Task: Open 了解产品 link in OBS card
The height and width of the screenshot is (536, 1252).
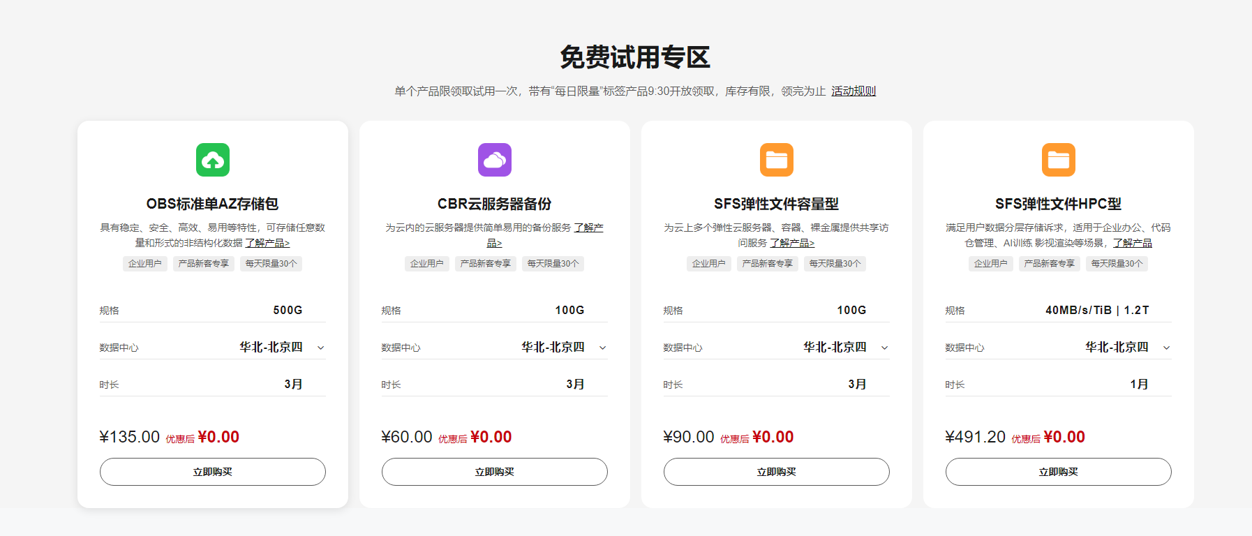Action: click(x=267, y=243)
